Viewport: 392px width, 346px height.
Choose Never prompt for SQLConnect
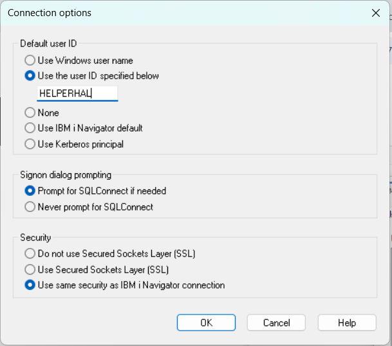click(x=30, y=207)
